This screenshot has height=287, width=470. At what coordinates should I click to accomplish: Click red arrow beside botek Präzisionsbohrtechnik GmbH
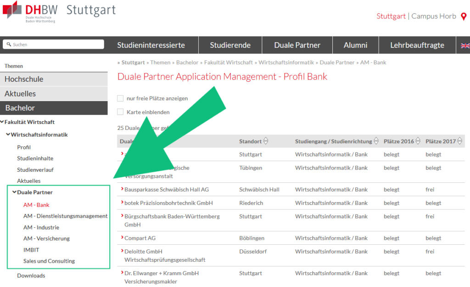click(x=122, y=203)
